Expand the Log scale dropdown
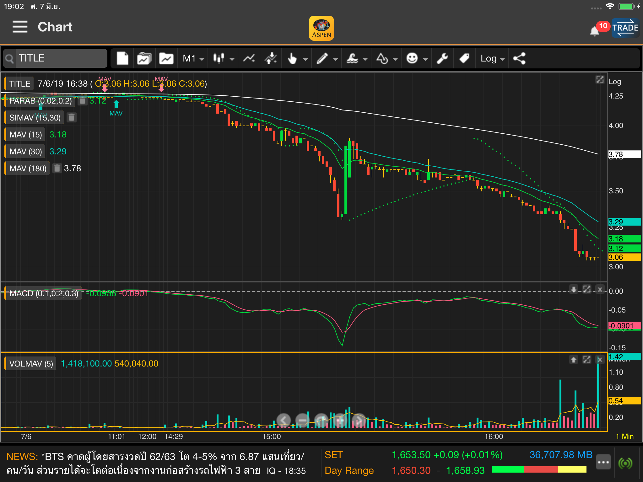This screenshot has height=482, width=643. click(x=492, y=58)
